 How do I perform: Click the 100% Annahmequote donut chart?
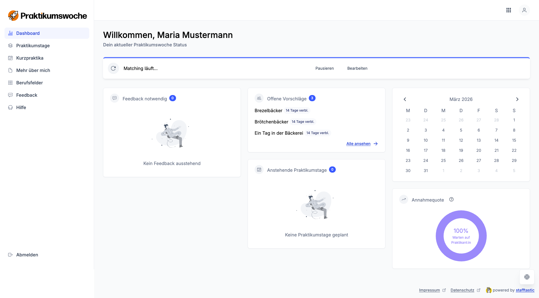tap(461, 236)
